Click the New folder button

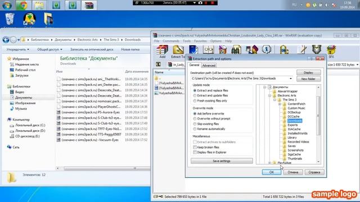[308, 79]
